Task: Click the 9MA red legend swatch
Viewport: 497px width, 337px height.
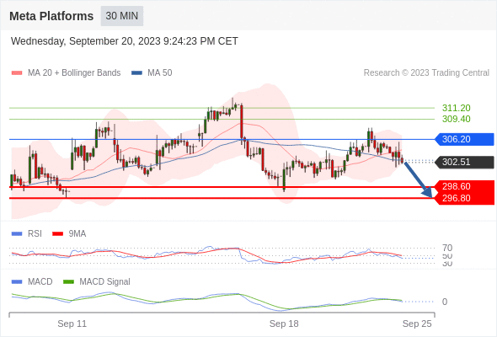Action: pos(57,234)
